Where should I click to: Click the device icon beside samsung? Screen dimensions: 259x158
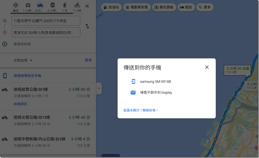click(x=133, y=82)
